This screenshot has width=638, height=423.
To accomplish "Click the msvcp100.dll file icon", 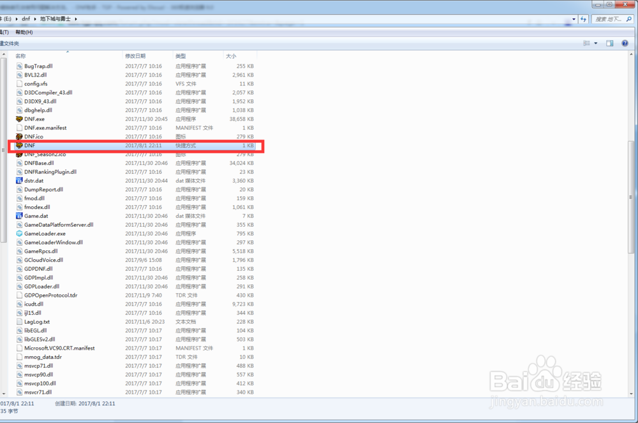I will coord(19,384).
